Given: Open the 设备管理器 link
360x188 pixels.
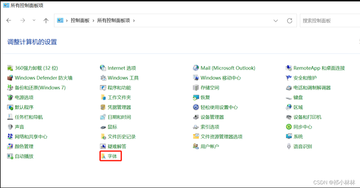Looking at the screenshot, I should 212,117.
